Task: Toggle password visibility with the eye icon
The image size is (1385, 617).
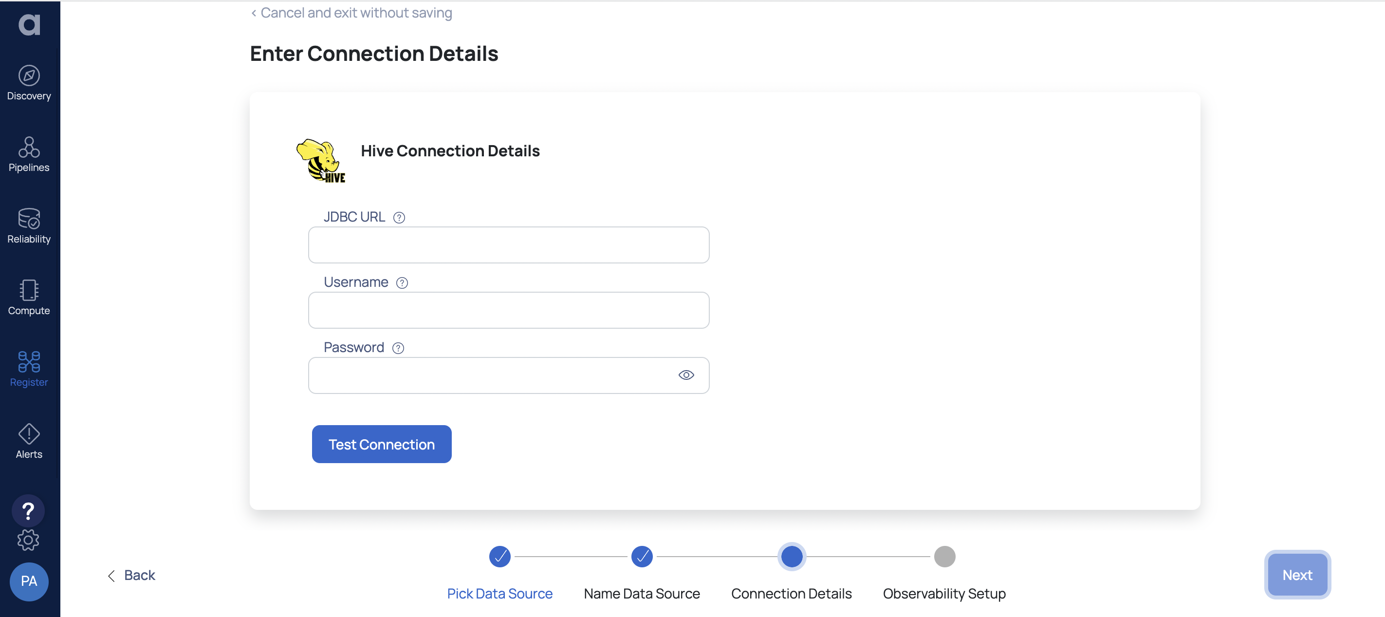Action: pos(686,375)
